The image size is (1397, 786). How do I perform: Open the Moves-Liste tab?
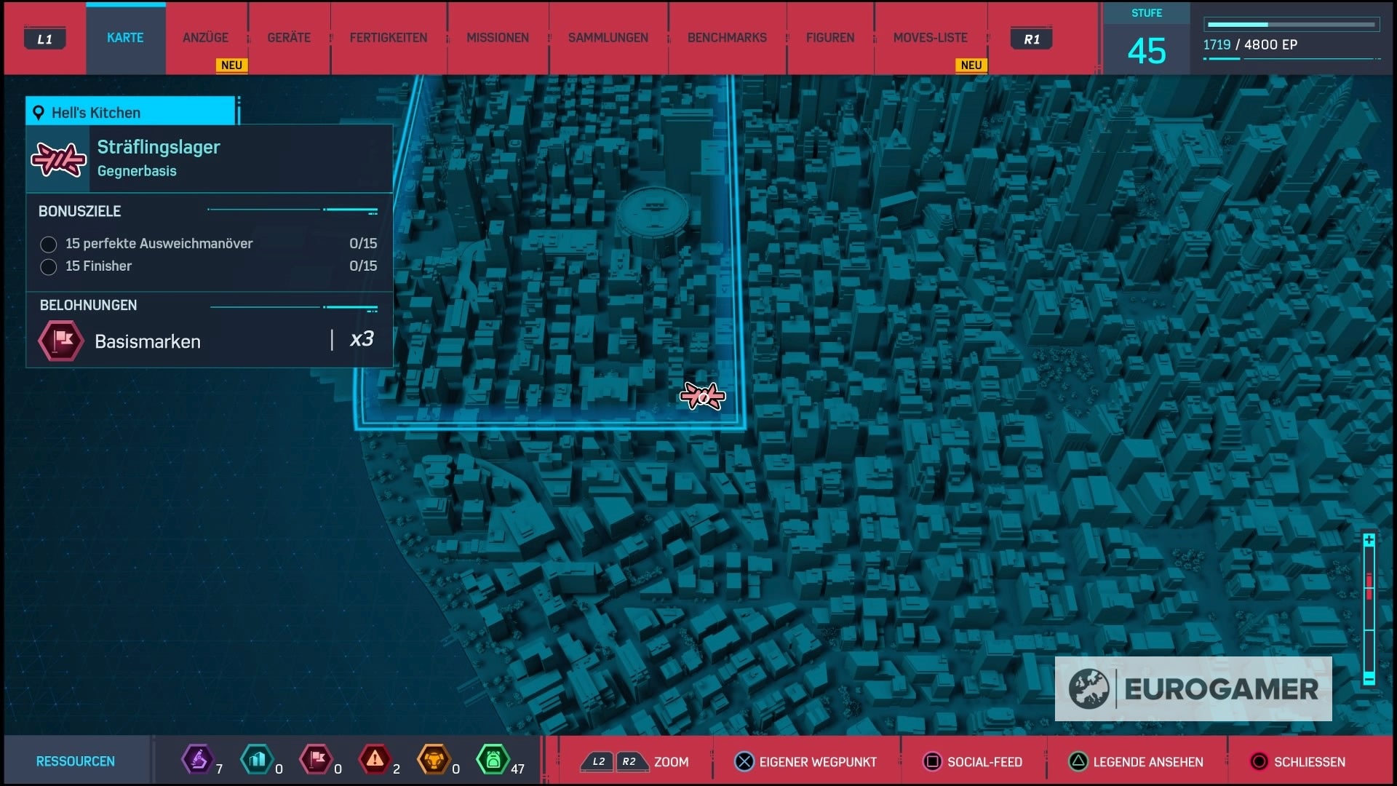tap(931, 38)
